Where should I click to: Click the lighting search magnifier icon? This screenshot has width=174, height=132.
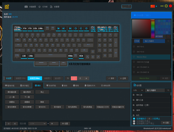pos(168,41)
